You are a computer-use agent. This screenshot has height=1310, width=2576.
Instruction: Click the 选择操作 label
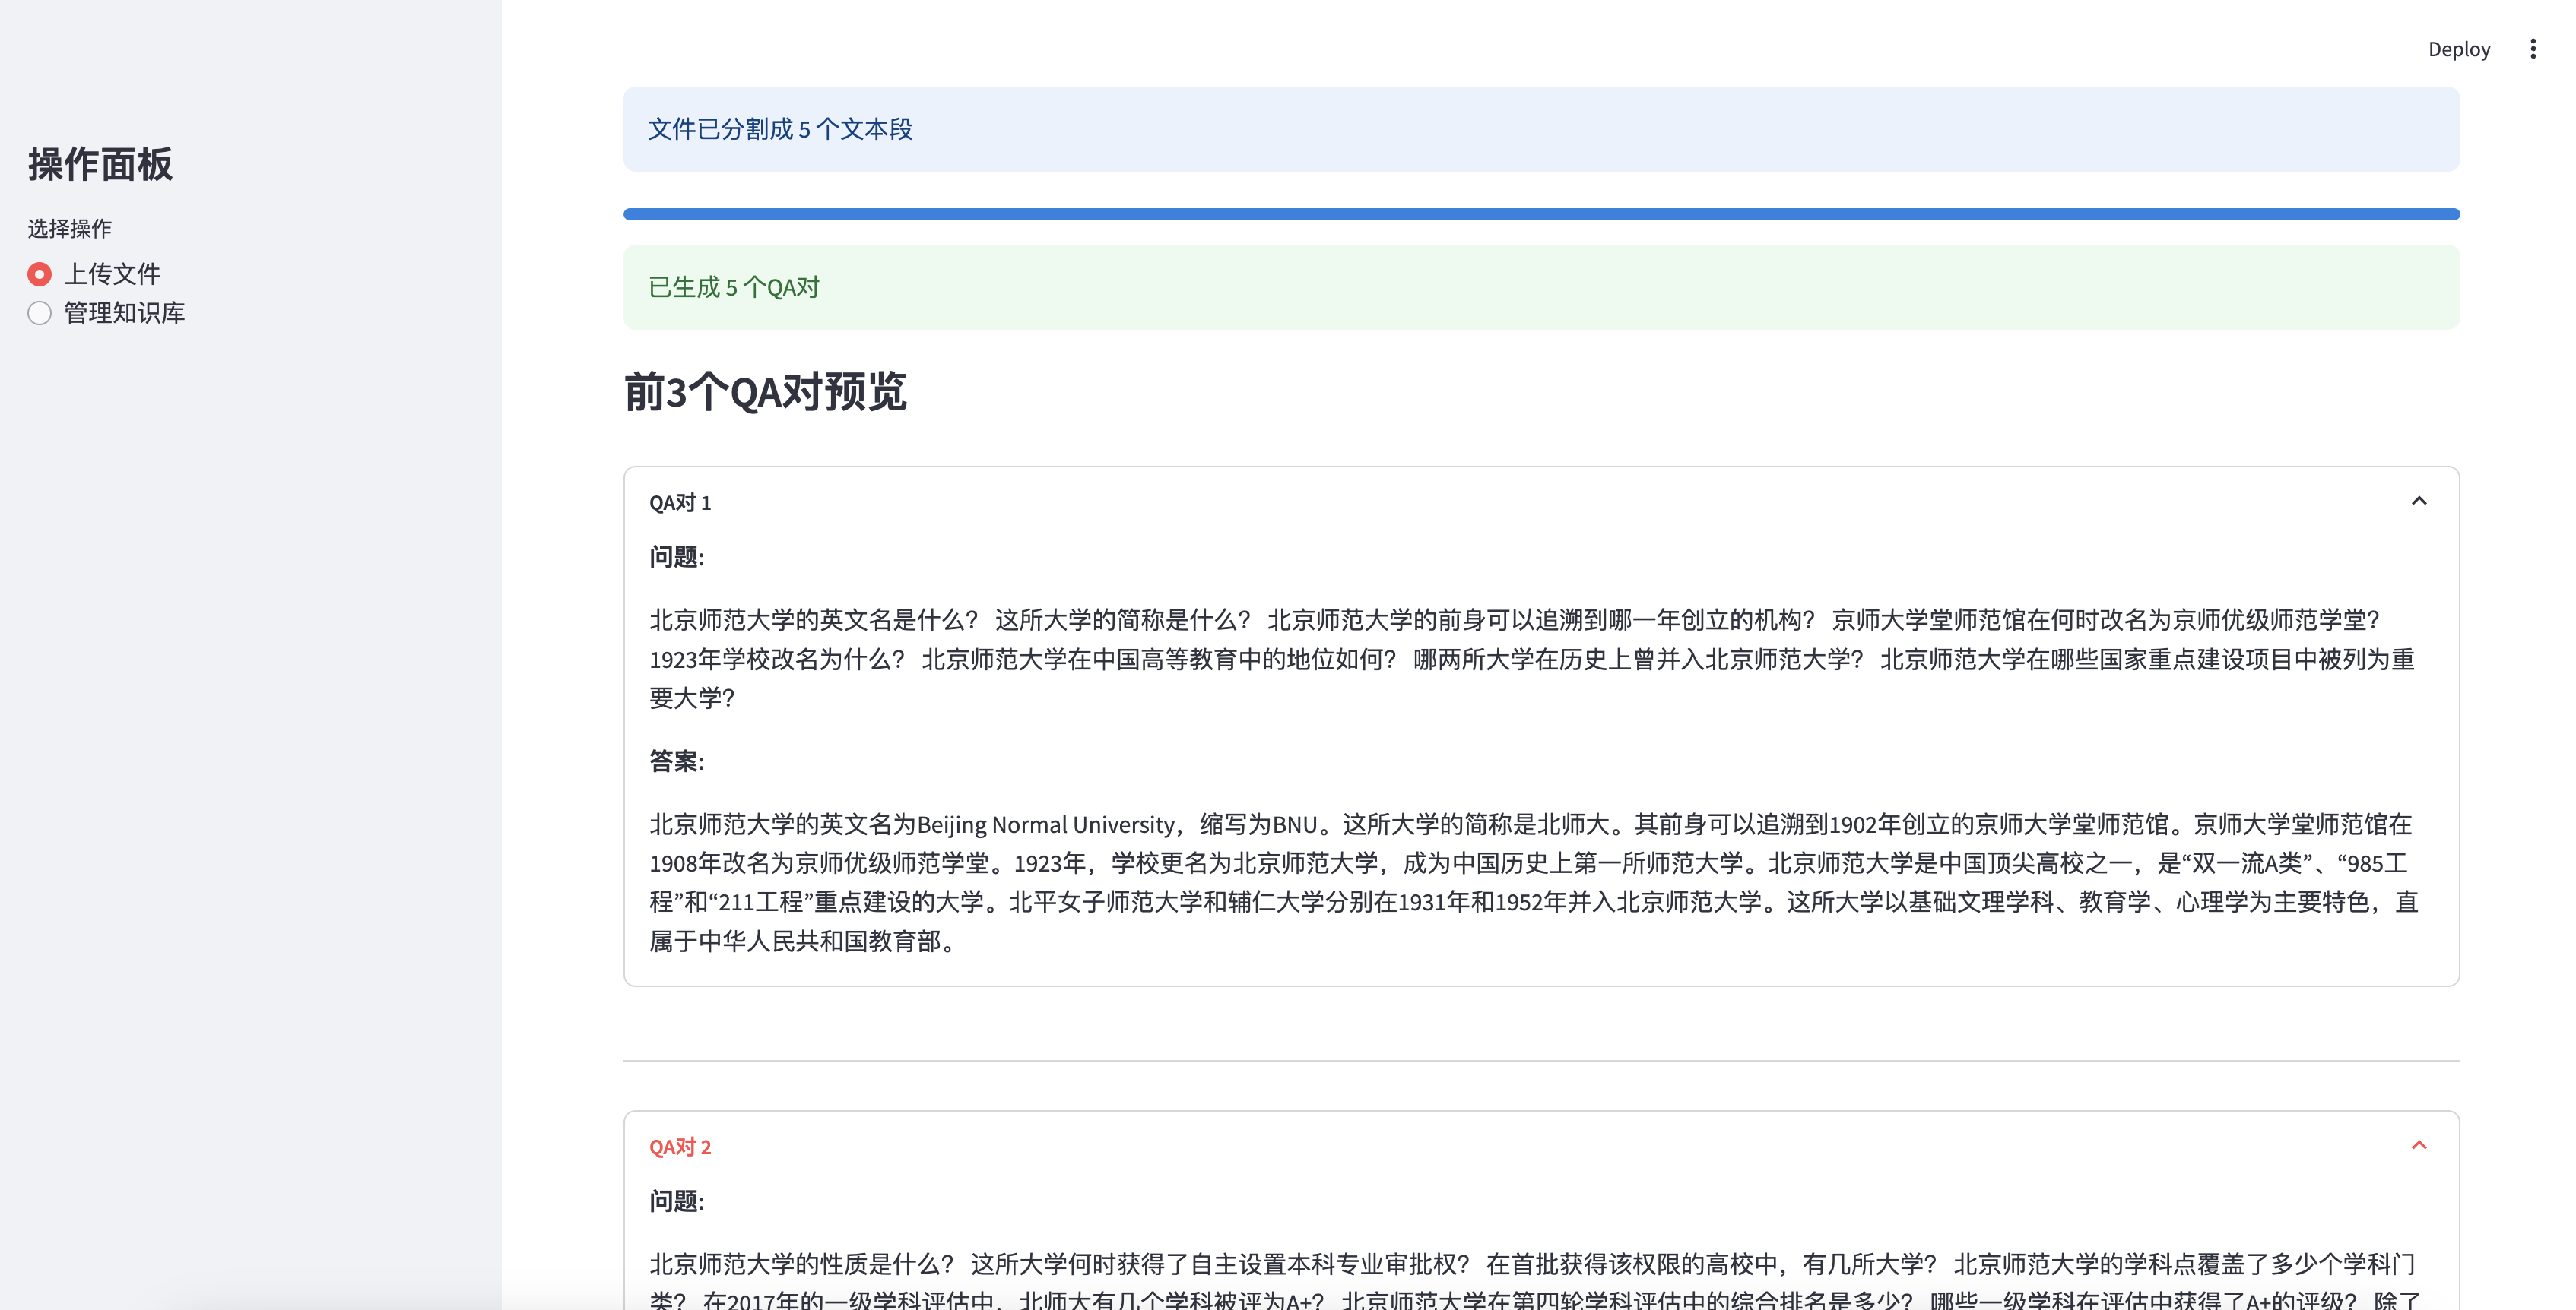click(70, 229)
